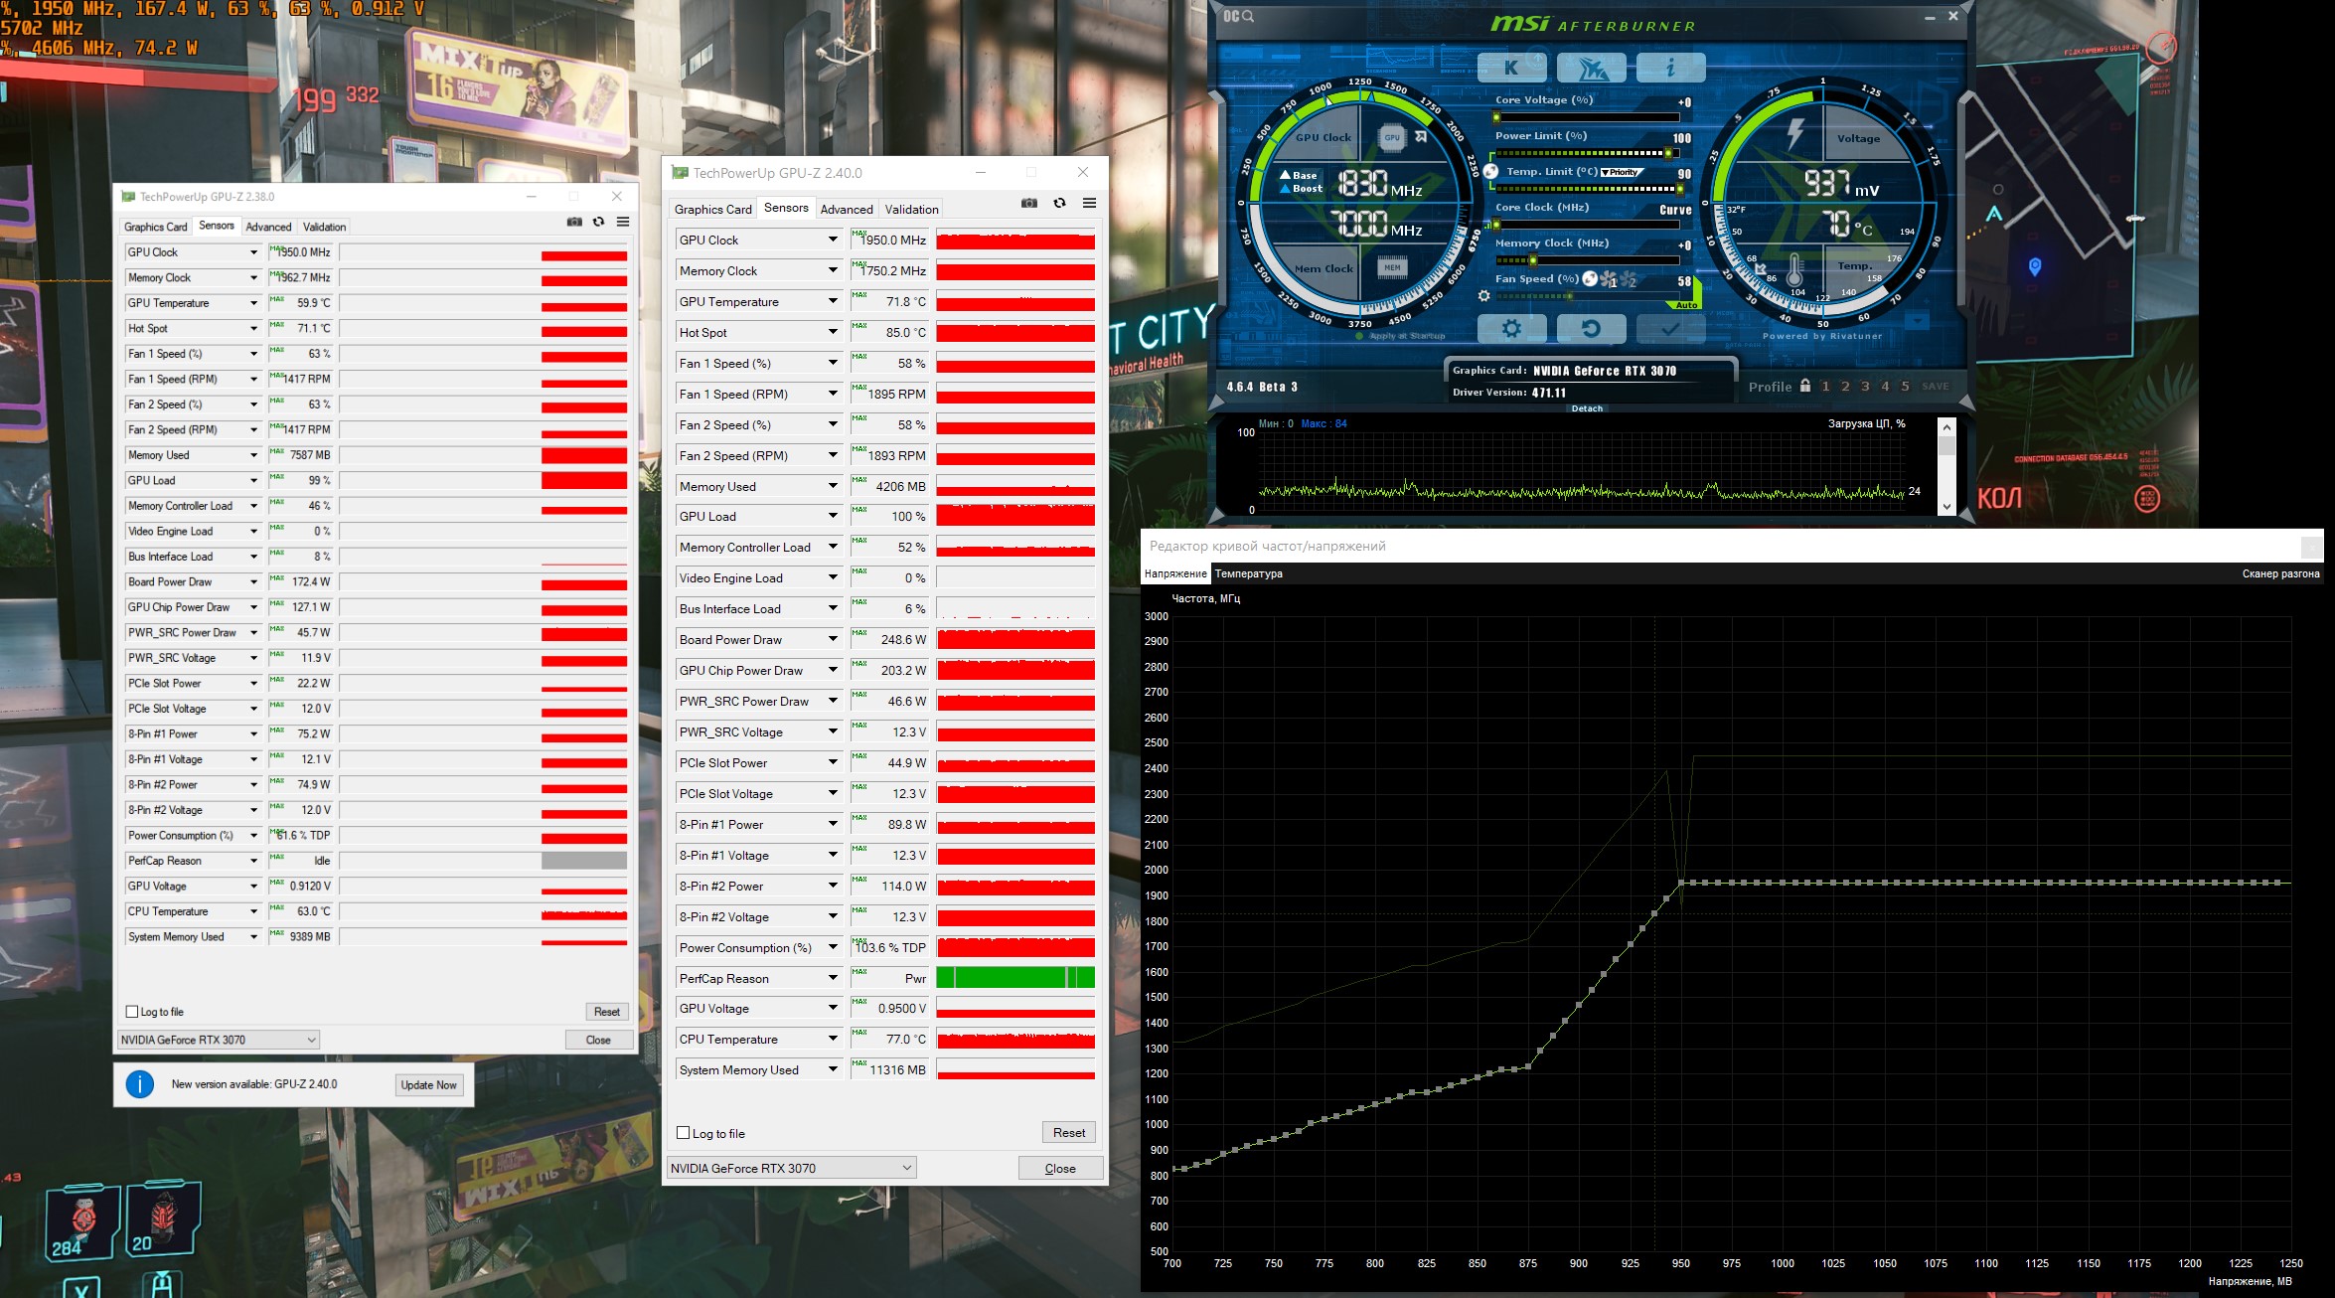Click the profile lock icon
The width and height of the screenshot is (2335, 1298).
pos(1804,386)
